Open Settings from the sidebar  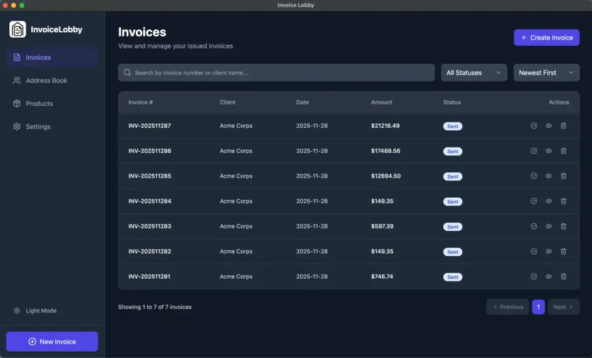[x=38, y=127]
